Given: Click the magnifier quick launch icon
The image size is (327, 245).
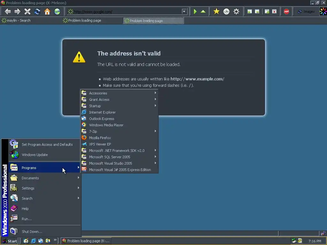Looking at the screenshot, I should click(48, 241).
